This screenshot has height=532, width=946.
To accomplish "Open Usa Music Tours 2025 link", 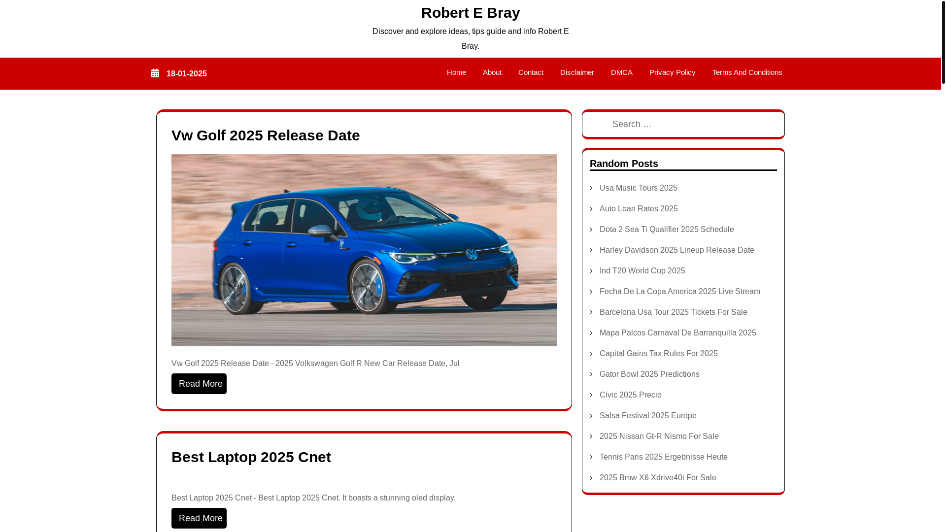I will click(638, 188).
